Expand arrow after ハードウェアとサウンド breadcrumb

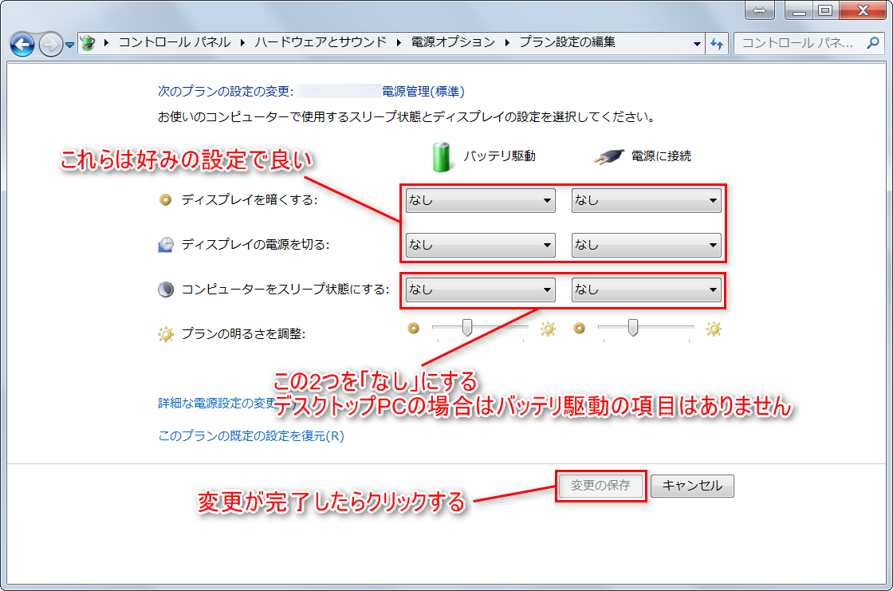click(399, 43)
